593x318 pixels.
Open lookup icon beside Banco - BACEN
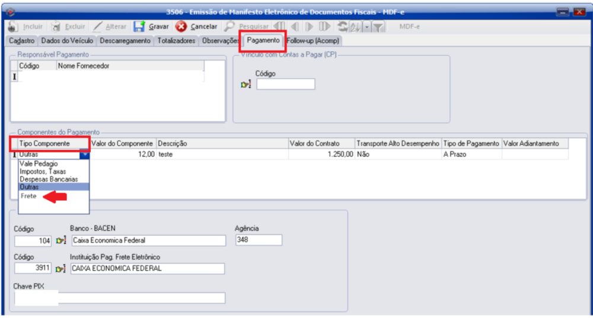point(60,240)
